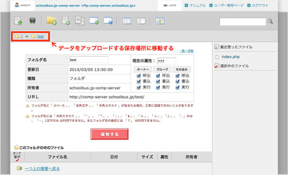The image size is (288, 175).
Task: Go to root via the / breadcrumb link
Action: pos(22,36)
